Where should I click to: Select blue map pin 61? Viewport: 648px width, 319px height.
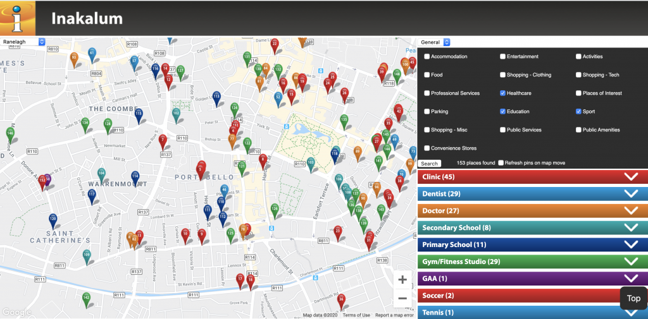(x=92, y=55)
